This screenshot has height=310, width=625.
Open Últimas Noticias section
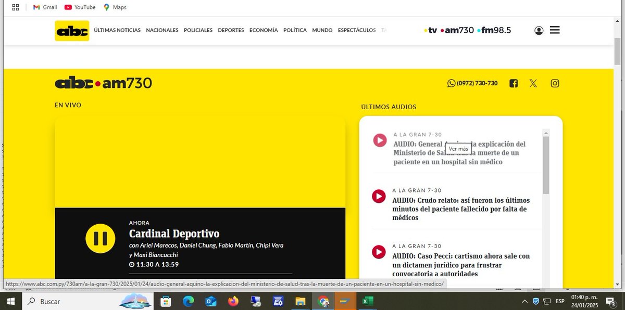click(x=117, y=30)
